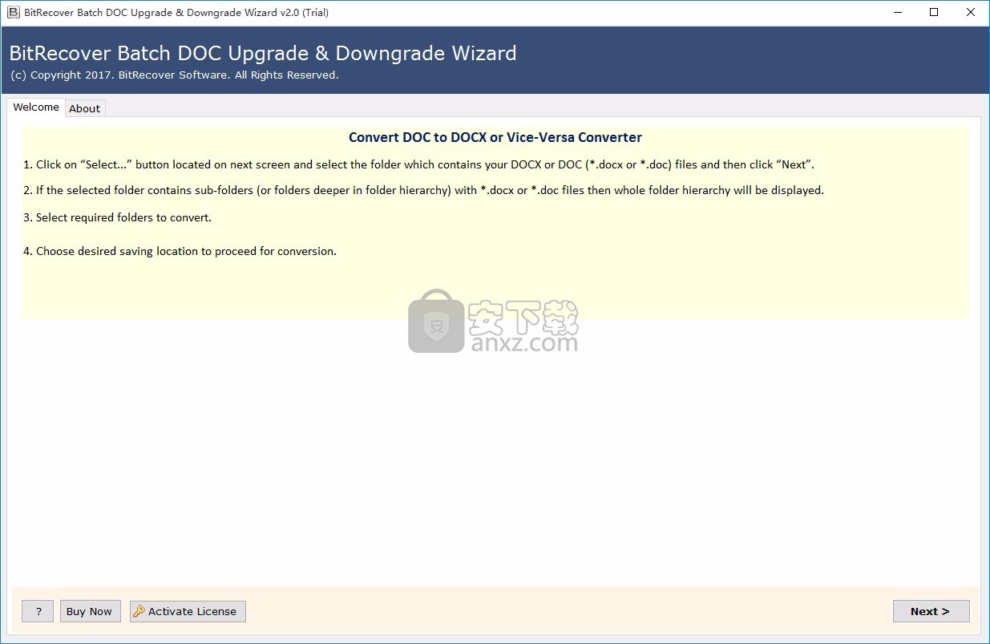This screenshot has height=644, width=990.
Task: Minimize the wizard window
Action: point(896,12)
